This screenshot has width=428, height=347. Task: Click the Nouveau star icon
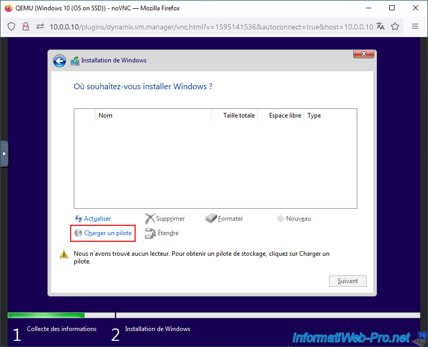pos(281,219)
